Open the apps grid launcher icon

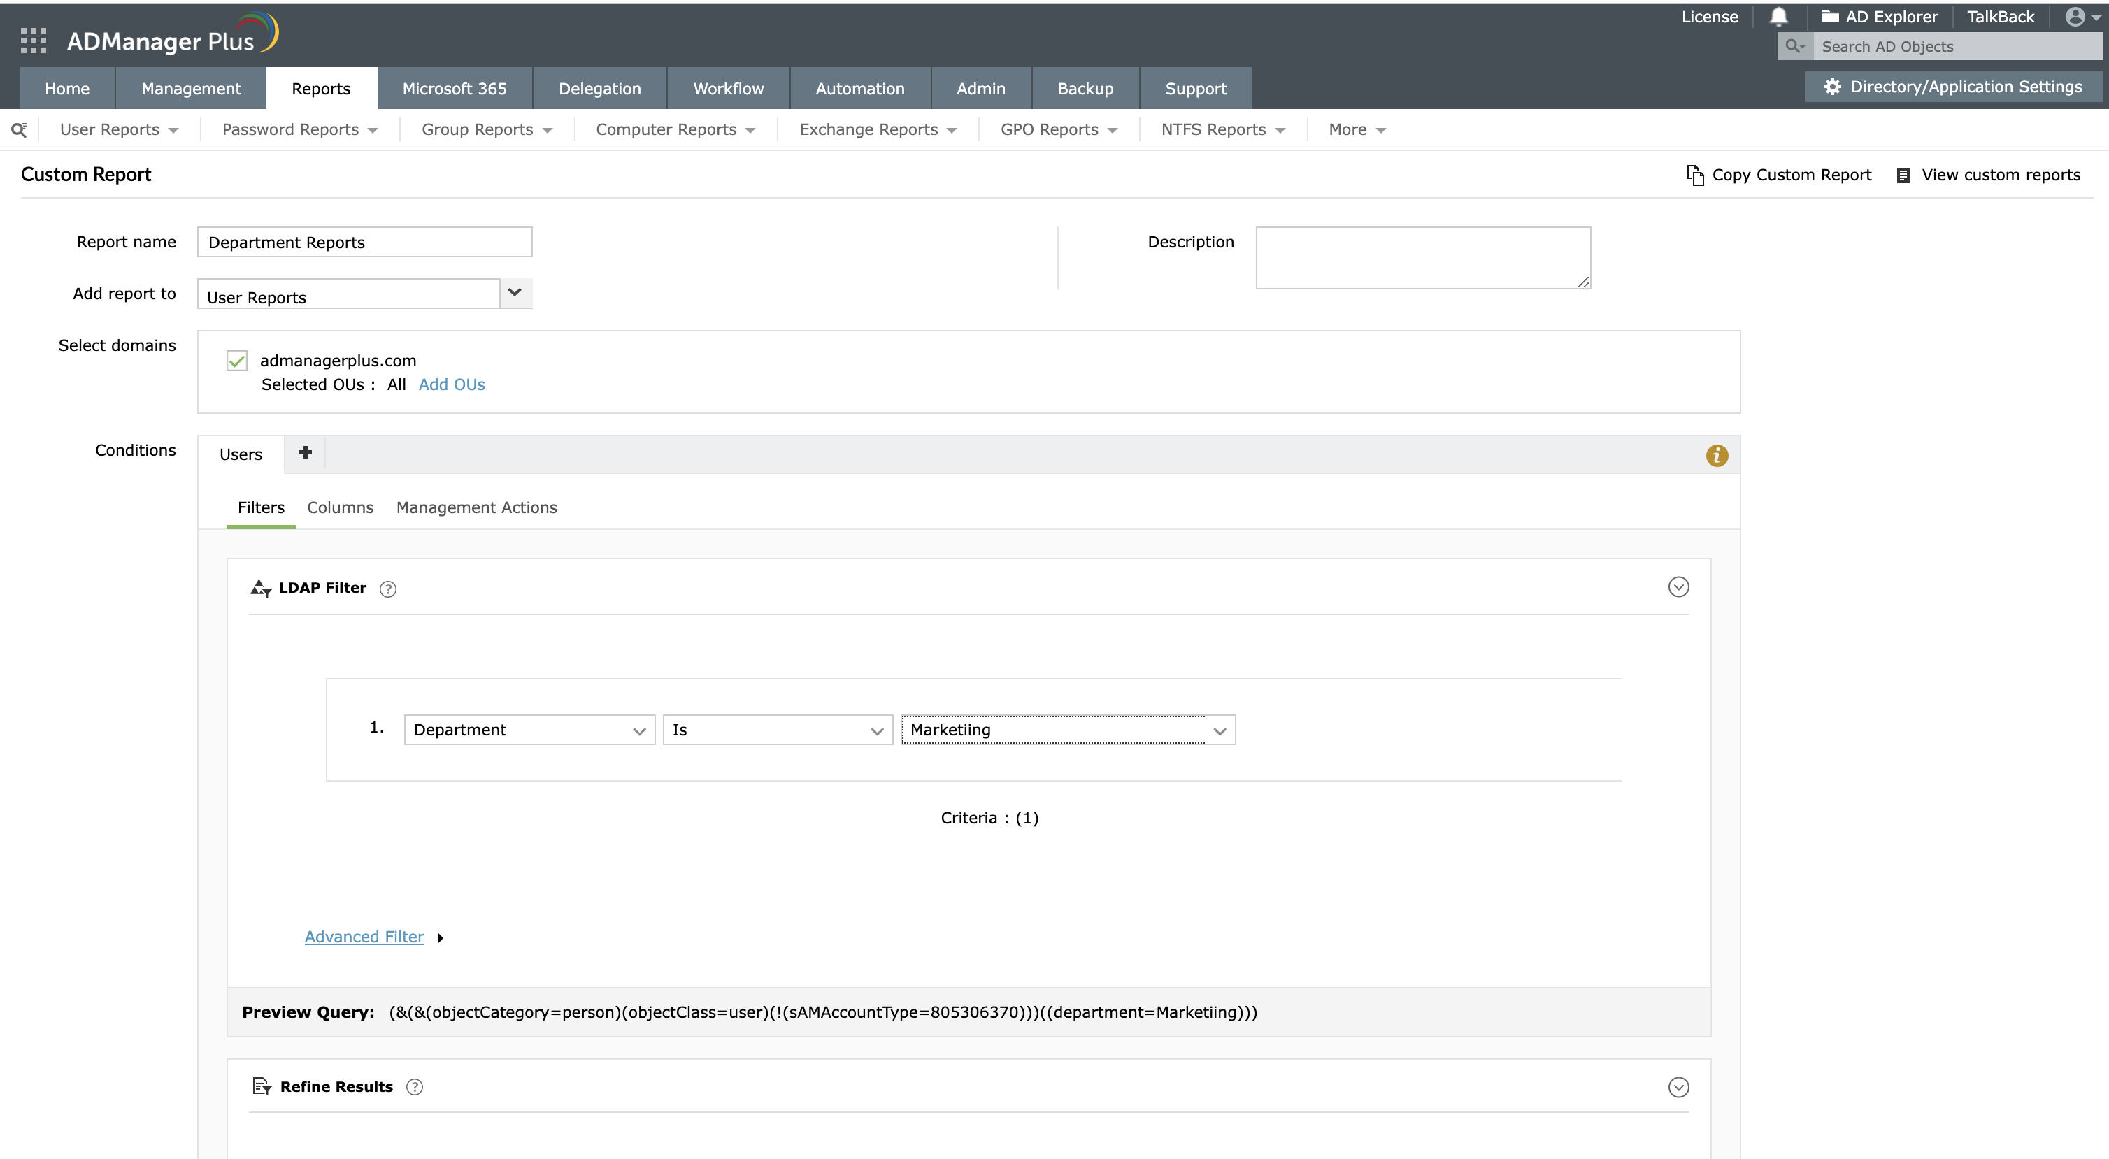point(33,40)
